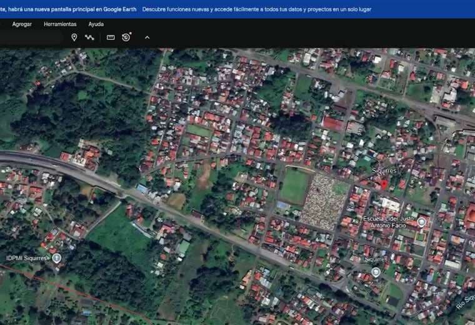Select the Draw path or polygon tool
475x325 pixels.
click(x=90, y=37)
